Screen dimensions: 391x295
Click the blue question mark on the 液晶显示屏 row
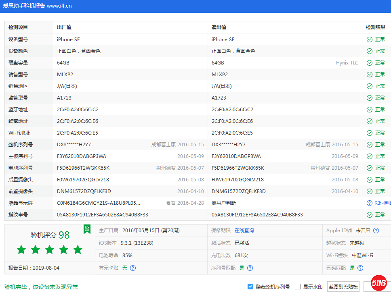pyautogui.click(x=369, y=203)
